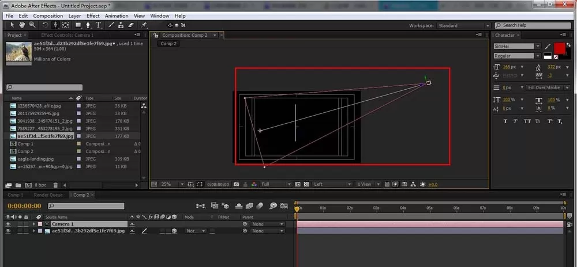This screenshot has width=577, height=267.
Task: Hide the ae51f3d jpg layer
Action: click(8, 231)
